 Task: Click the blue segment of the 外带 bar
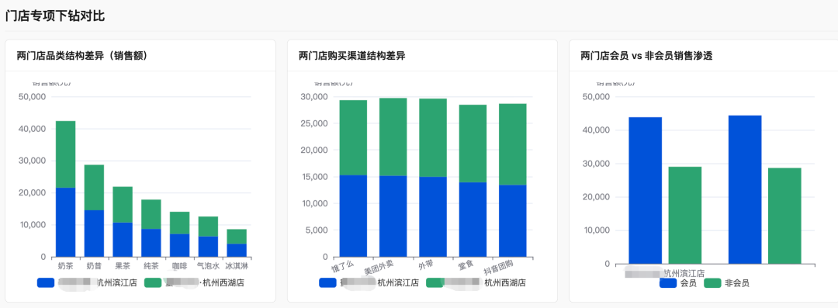pyautogui.click(x=433, y=216)
